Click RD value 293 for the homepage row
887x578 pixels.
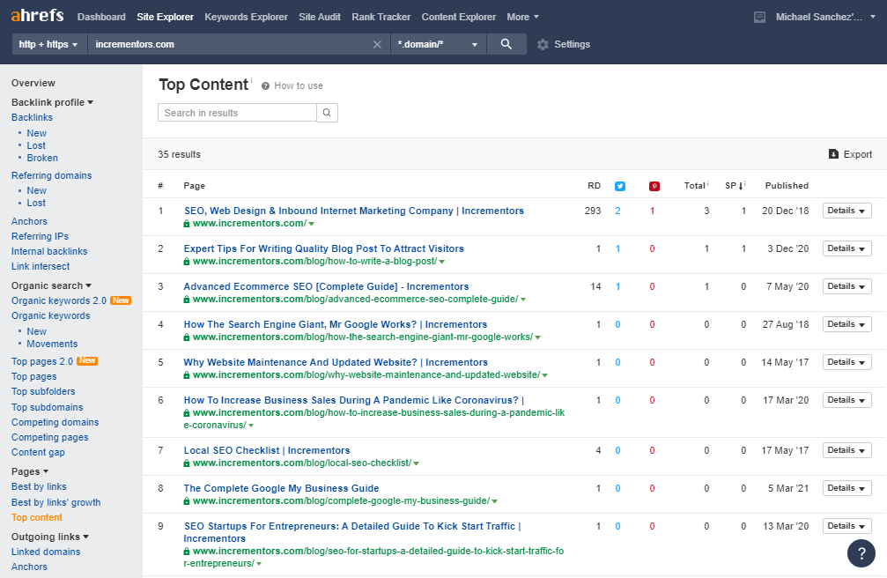593,211
